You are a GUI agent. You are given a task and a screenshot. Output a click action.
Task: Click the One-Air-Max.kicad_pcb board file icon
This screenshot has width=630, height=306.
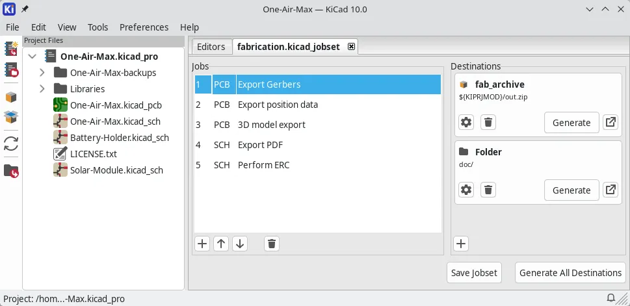pyautogui.click(x=60, y=105)
